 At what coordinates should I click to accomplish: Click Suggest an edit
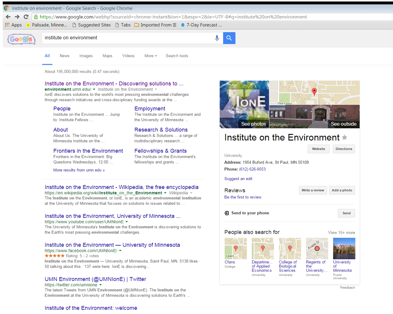click(238, 179)
